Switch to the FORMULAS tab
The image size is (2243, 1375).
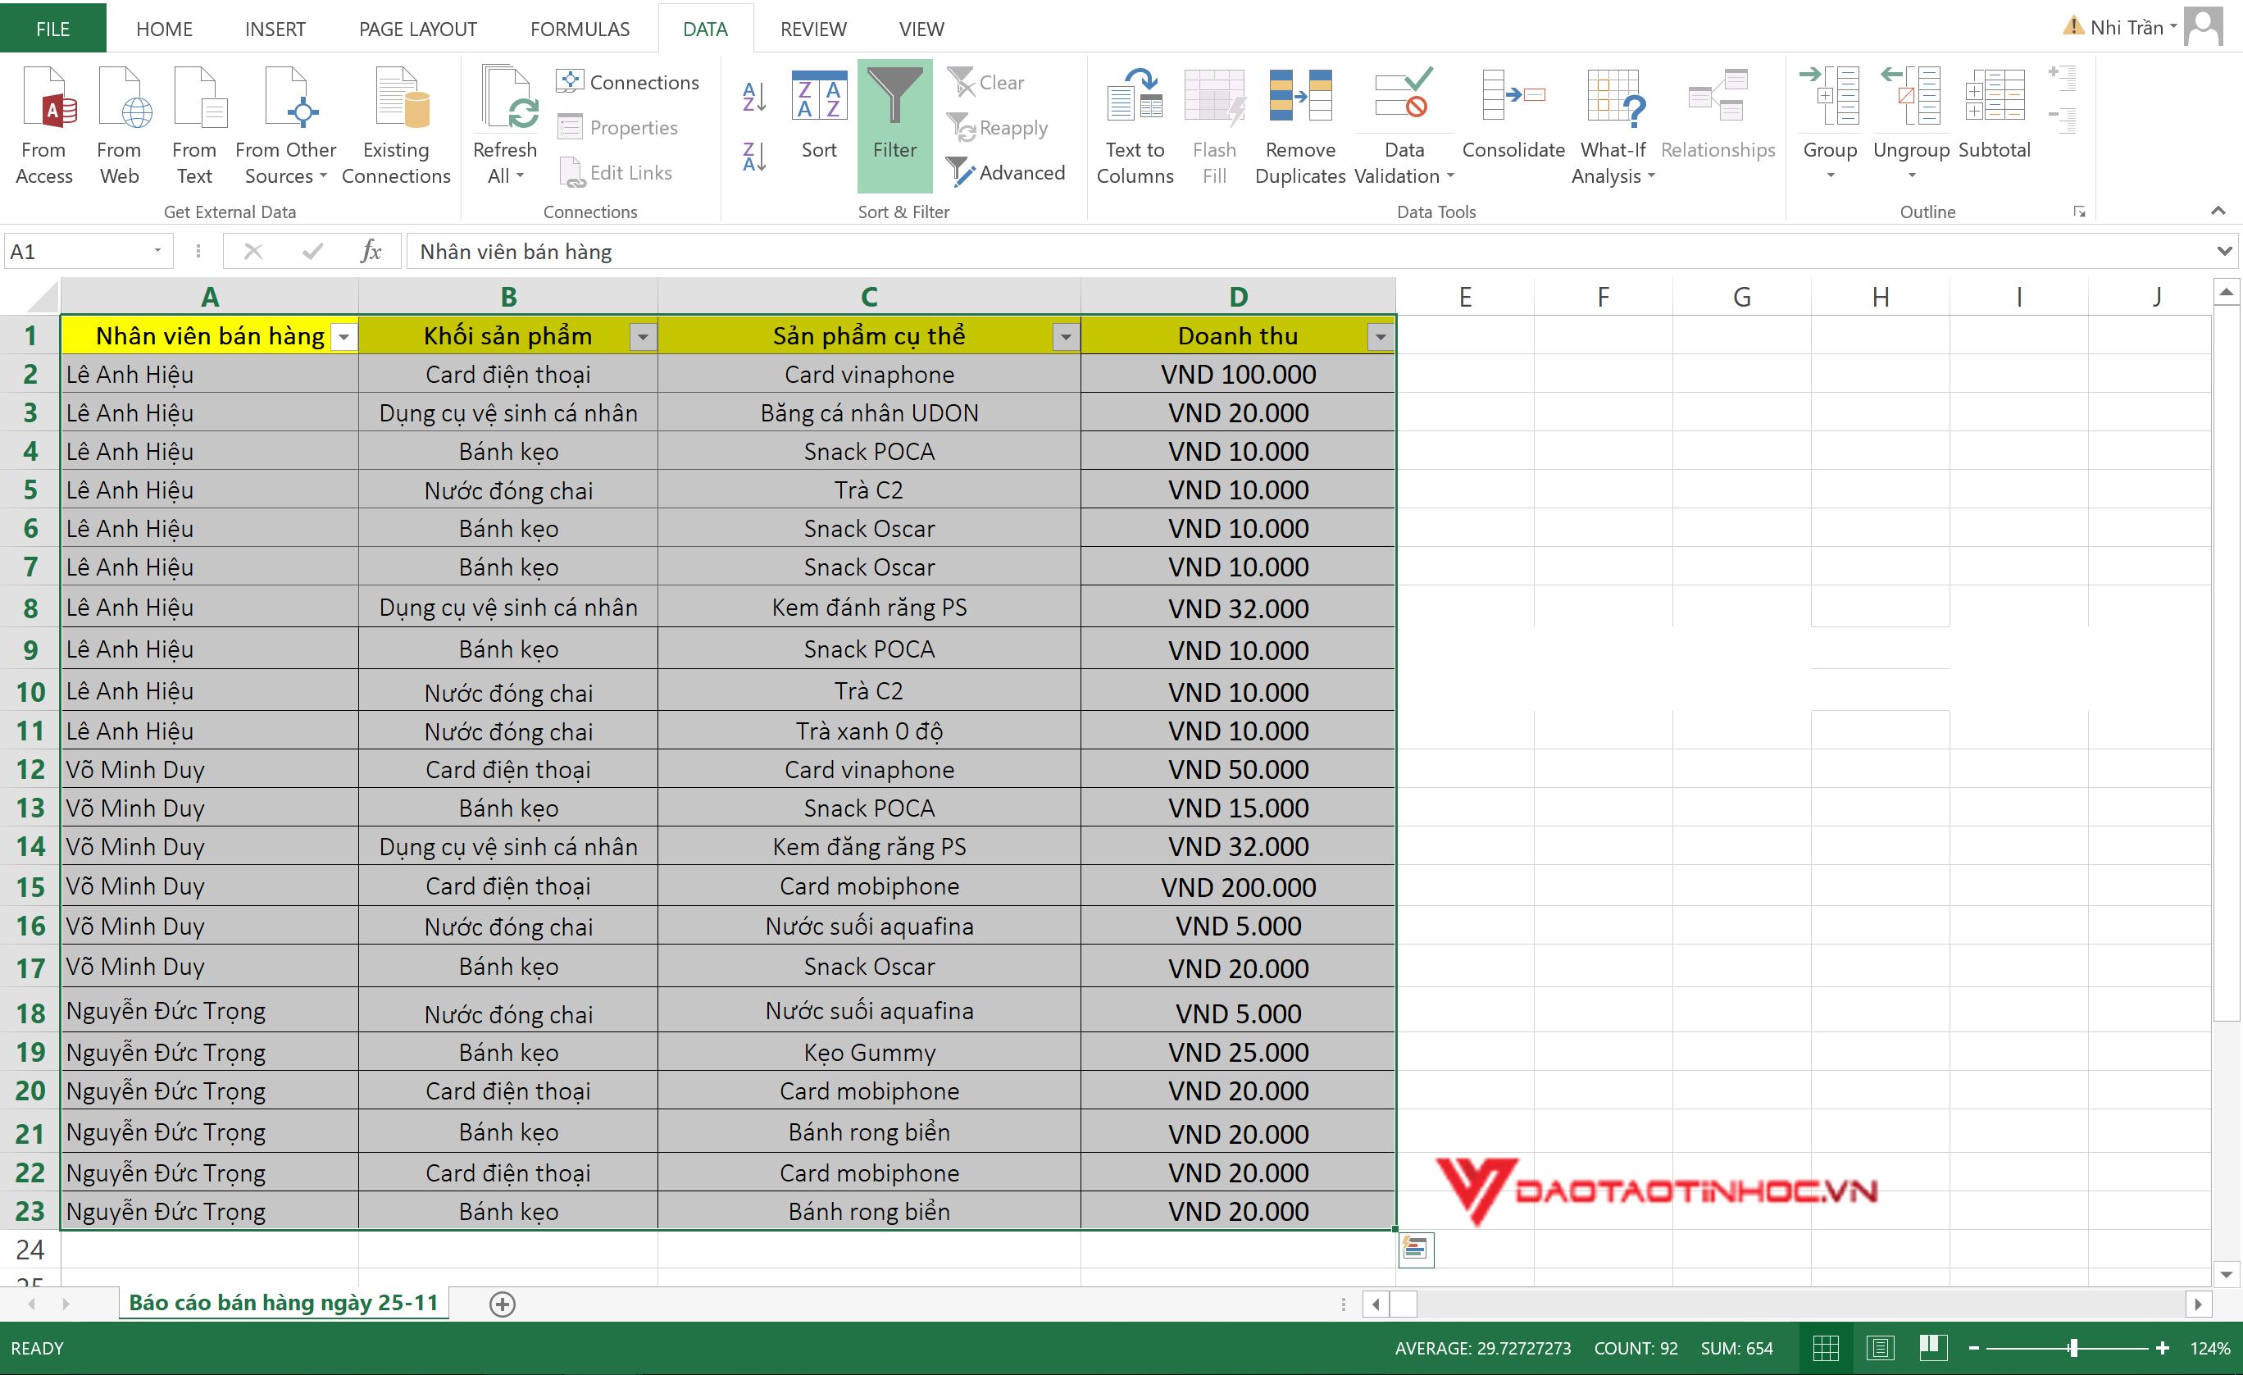[x=580, y=30]
